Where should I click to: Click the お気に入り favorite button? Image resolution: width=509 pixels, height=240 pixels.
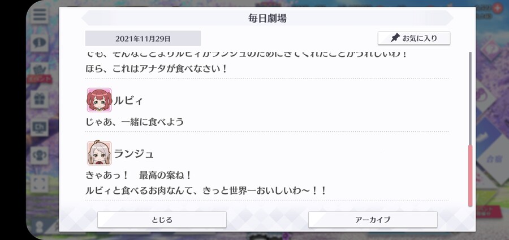[x=414, y=38]
